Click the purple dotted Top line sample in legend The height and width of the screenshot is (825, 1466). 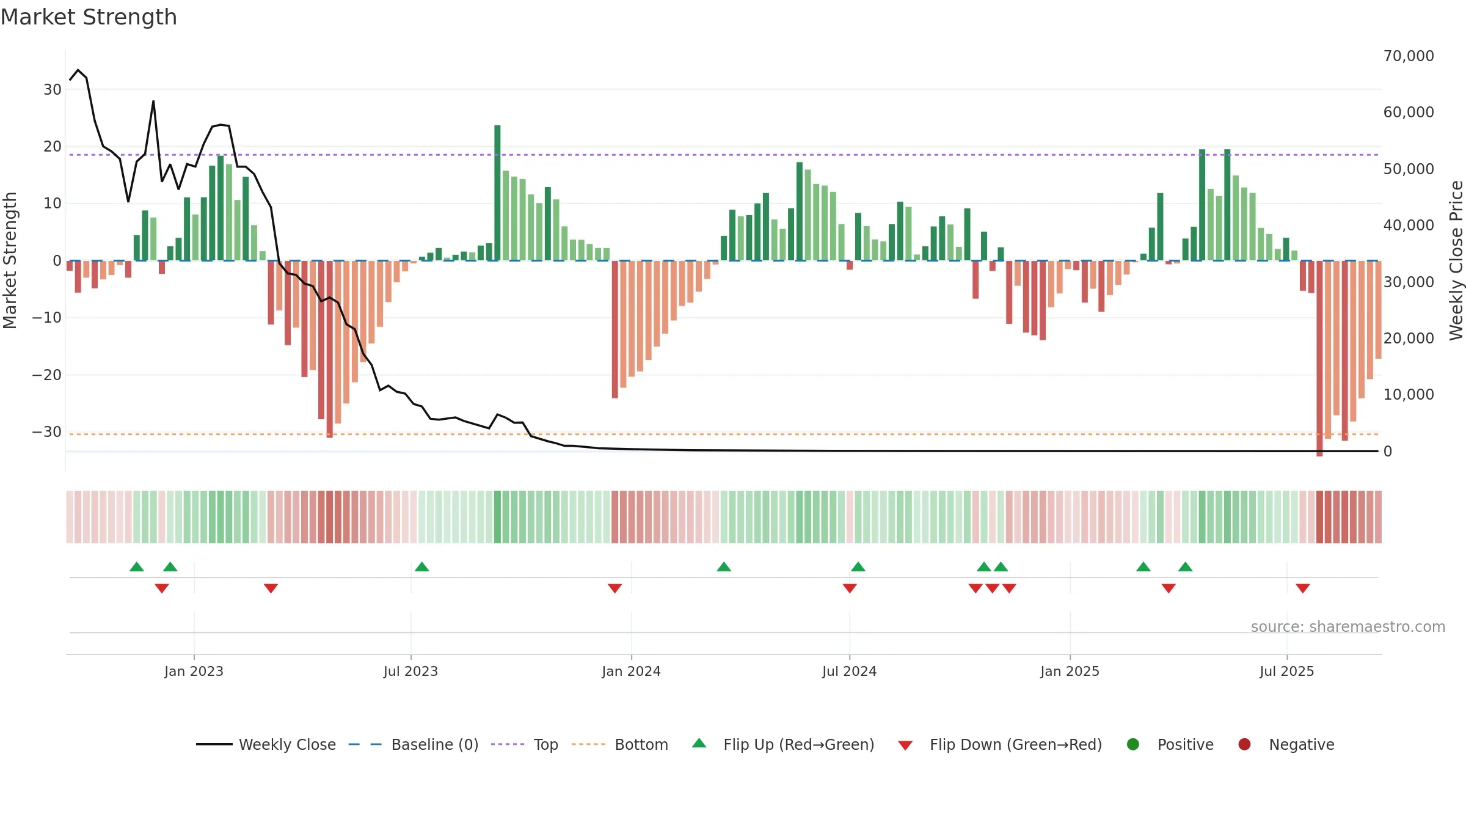click(508, 744)
